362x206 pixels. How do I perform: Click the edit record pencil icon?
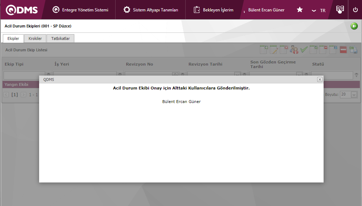(274, 50)
